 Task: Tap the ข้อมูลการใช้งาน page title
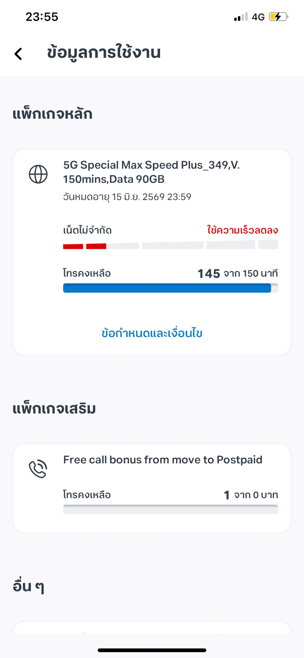pos(104,53)
